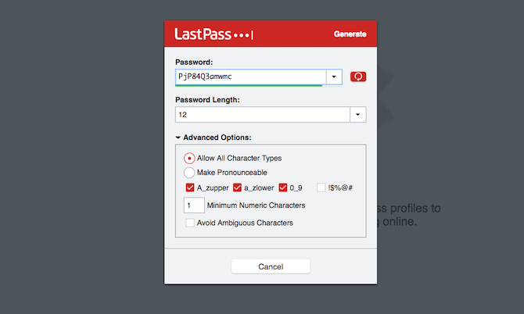Uncheck the 0_9 digits checkbox
This screenshot has height=314, width=524.
pyautogui.click(x=283, y=187)
